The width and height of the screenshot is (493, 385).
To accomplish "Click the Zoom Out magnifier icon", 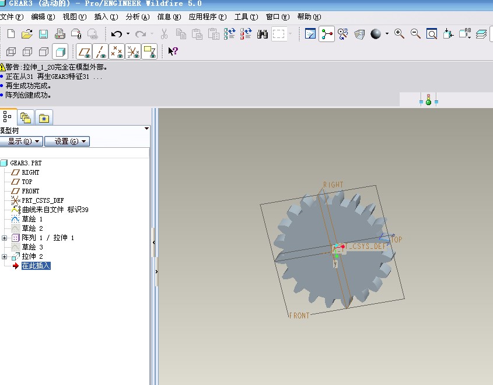I will [415, 34].
